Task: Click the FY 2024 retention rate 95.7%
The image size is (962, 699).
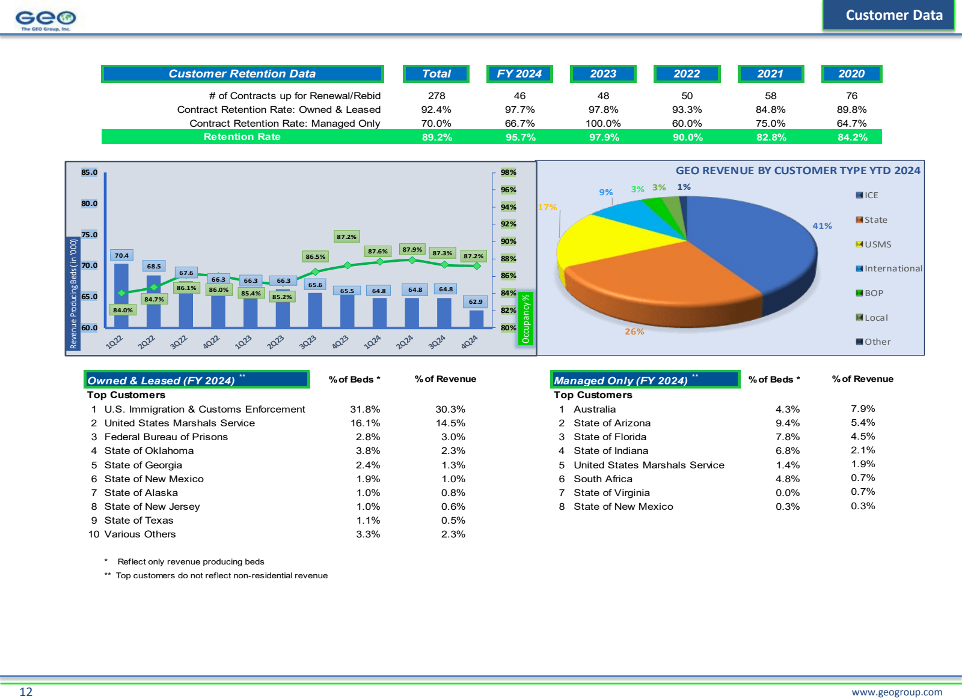Action: [520, 138]
